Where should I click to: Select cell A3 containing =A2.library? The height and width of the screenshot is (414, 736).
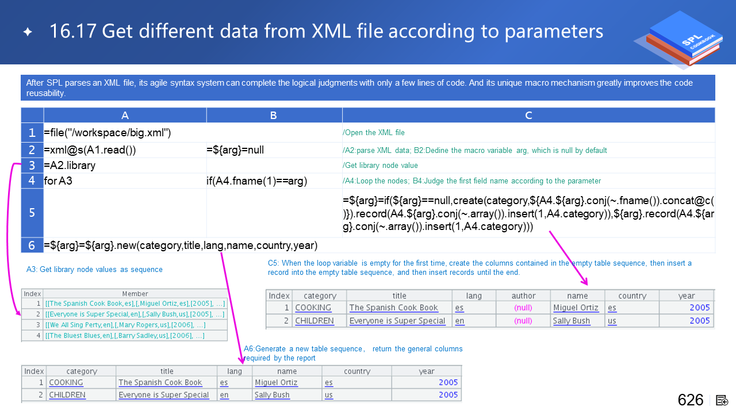(70, 166)
